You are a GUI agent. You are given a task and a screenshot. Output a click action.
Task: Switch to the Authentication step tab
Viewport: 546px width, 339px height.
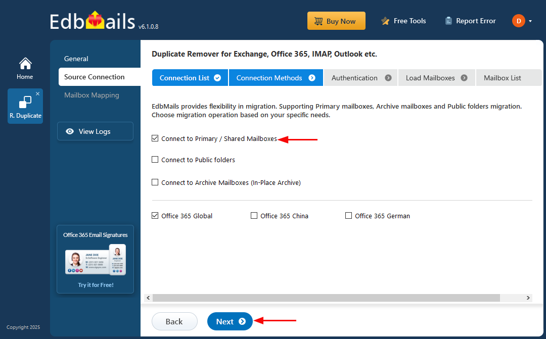point(360,78)
